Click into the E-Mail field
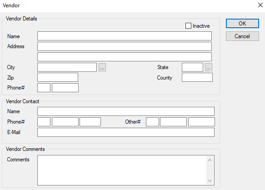Screen dimensions: 265x190 click(x=126, y=132)
